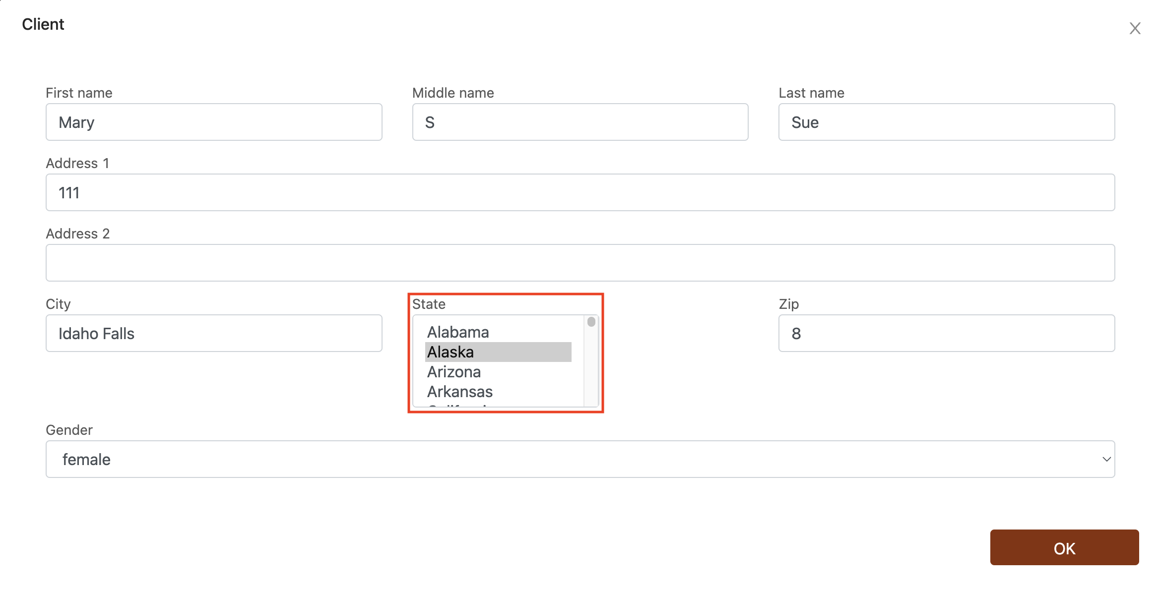Click the empty Address 2 field
The image size is (1159, 590).
[579, 263]
